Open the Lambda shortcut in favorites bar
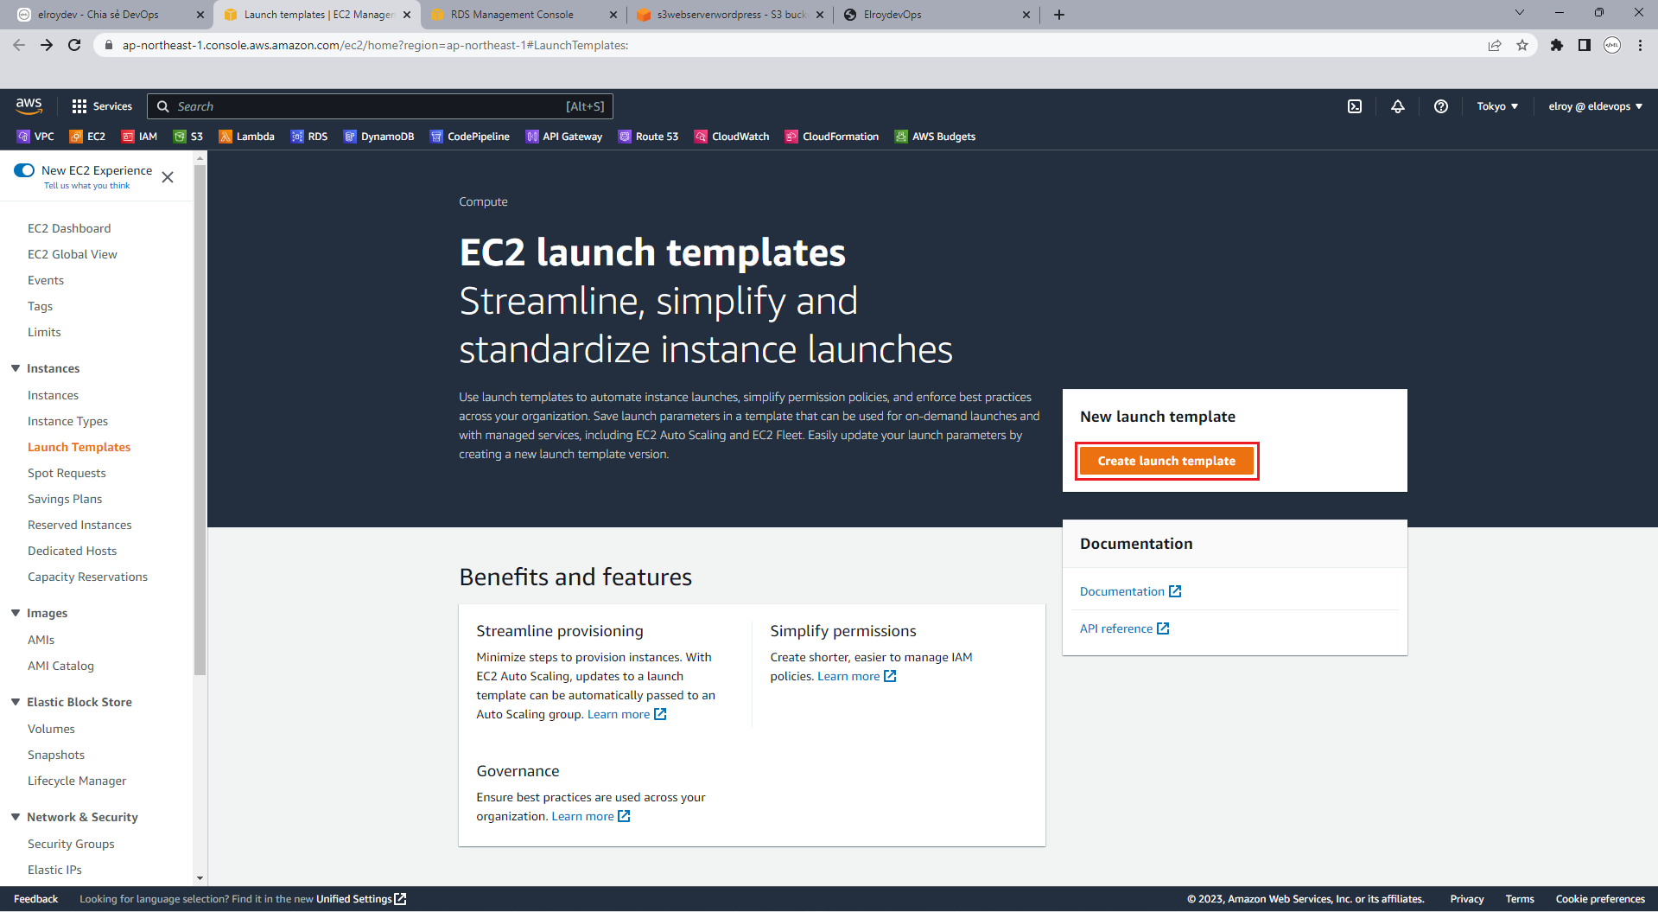1658x912 pixels. (x=246, y=137)
